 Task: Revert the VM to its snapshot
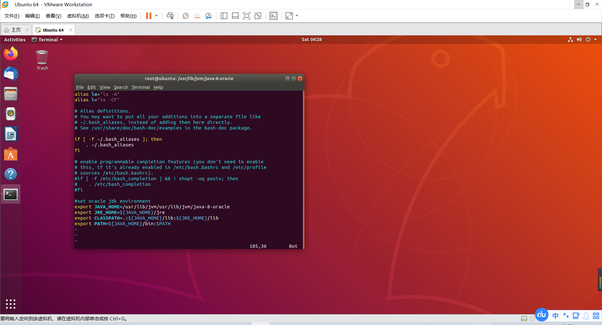pos(197,16)
